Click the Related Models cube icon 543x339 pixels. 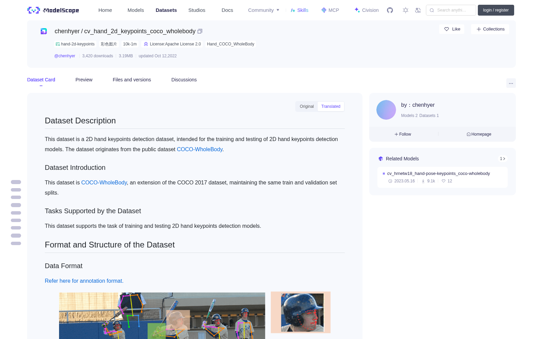(x=381, y=159)
